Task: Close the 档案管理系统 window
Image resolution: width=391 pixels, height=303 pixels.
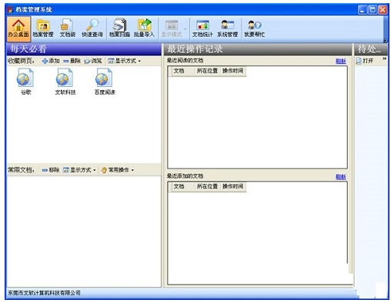Action: (x=383, y=10)
